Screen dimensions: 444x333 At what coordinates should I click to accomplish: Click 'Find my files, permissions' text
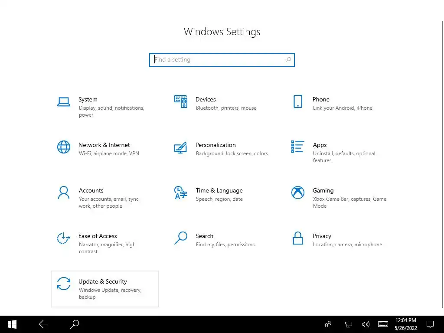225,245
